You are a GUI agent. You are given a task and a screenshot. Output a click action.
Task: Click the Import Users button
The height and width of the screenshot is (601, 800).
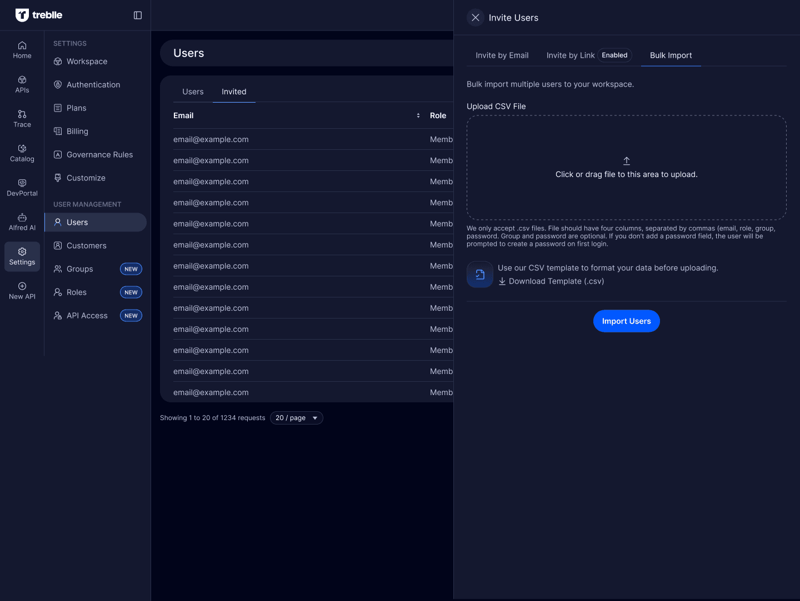click(x=626, y=321)
